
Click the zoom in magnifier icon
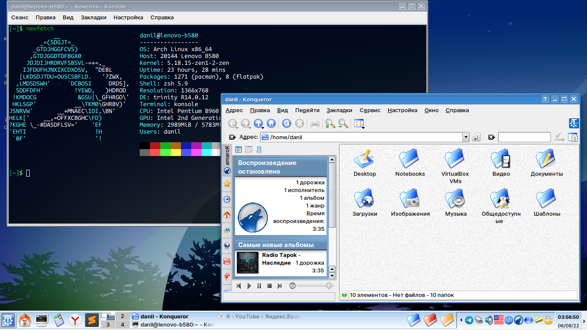(330, 124)
